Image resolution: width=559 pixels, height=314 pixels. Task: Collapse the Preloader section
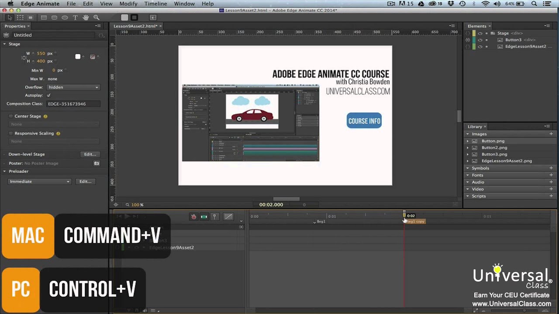[x=5, y=171]
